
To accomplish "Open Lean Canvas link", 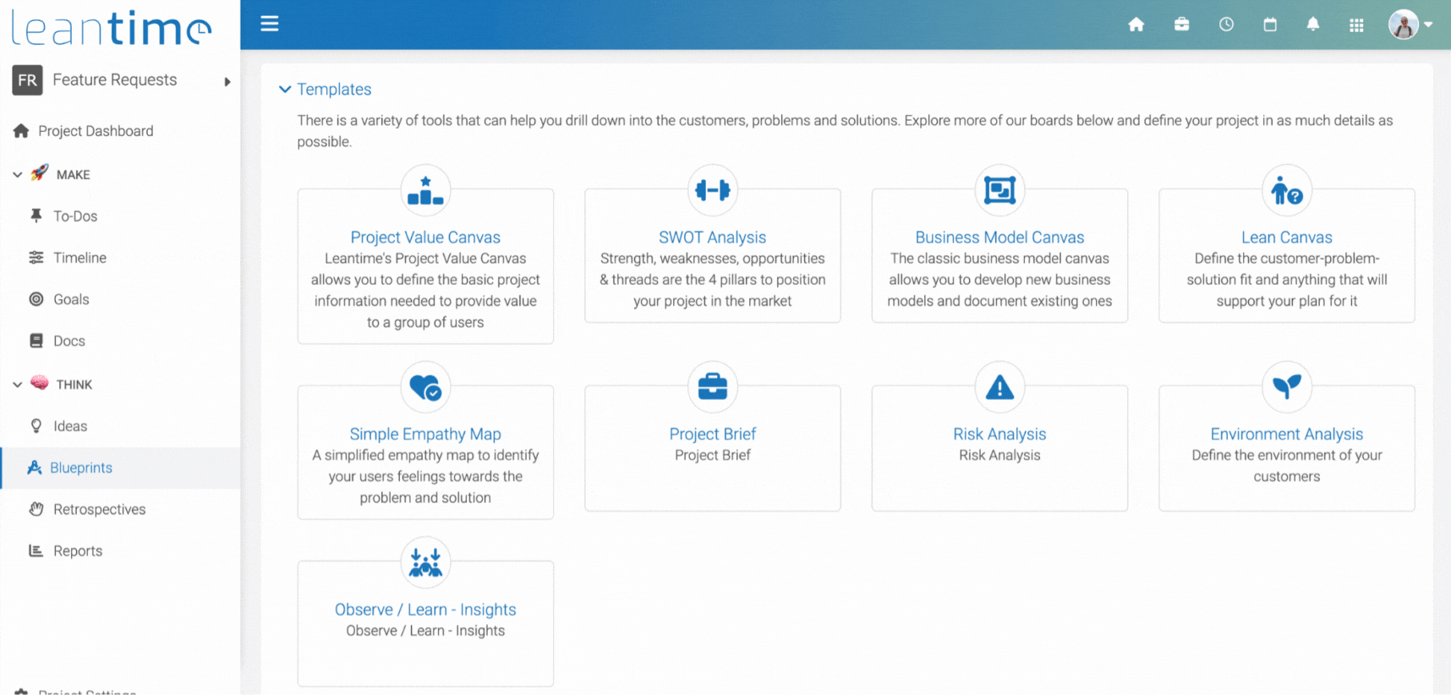I will [x=1286, y=238].
